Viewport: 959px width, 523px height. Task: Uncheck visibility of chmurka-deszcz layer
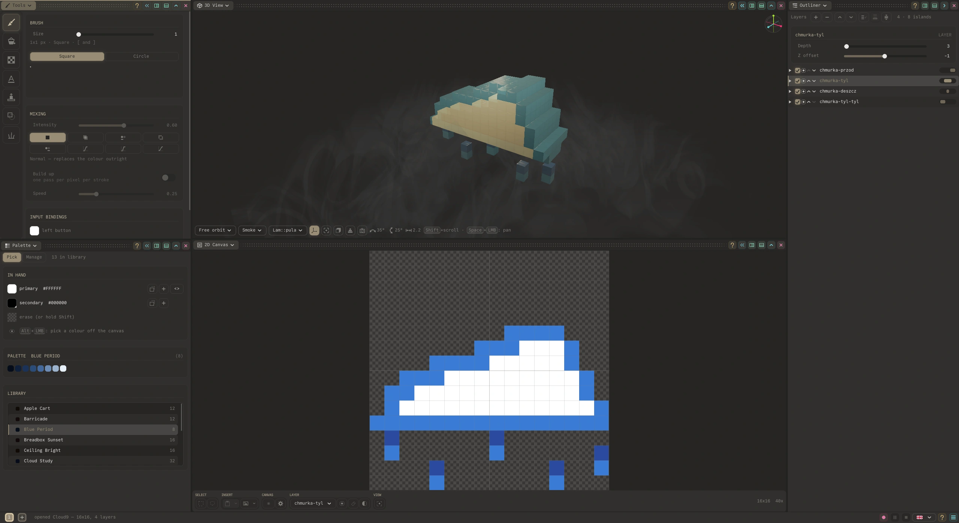click(x=798, y=91)
